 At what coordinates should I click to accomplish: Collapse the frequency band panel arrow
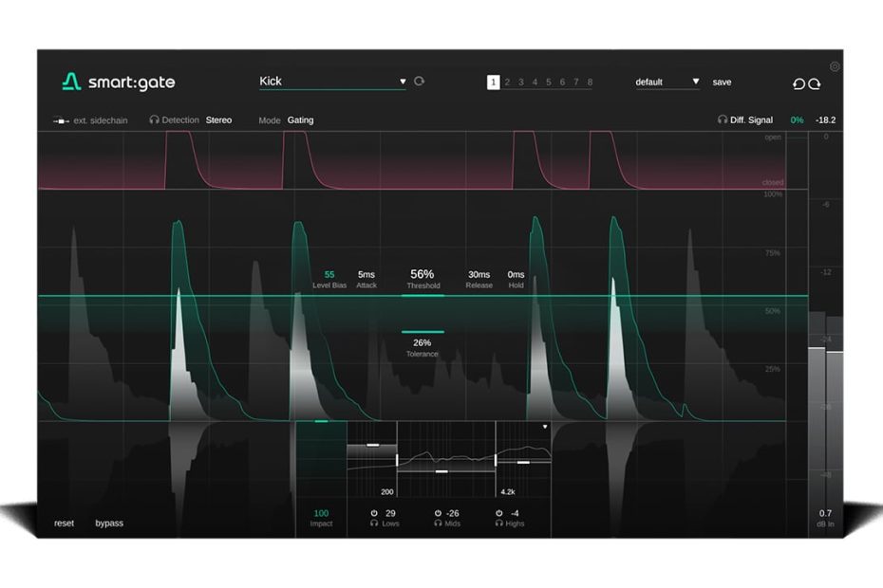[545, 427]
